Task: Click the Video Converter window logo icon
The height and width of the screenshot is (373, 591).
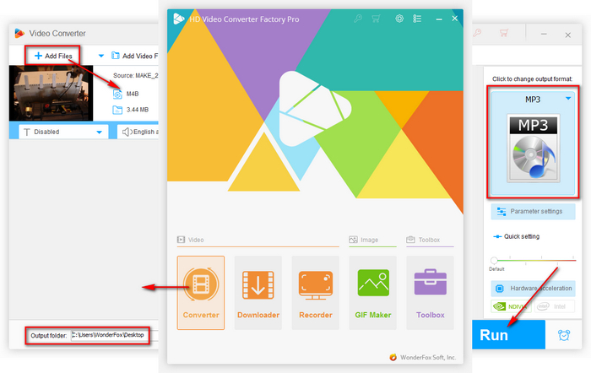Action: (19, 33)
